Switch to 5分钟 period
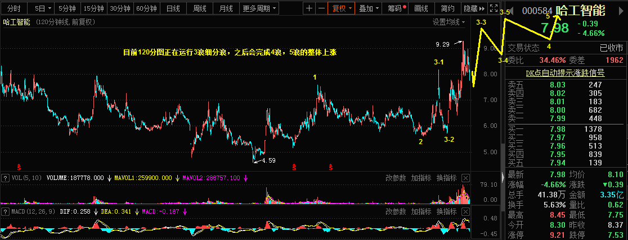This screenshot has height=240, width=628. pyautogui.click(x=67, y=8)
